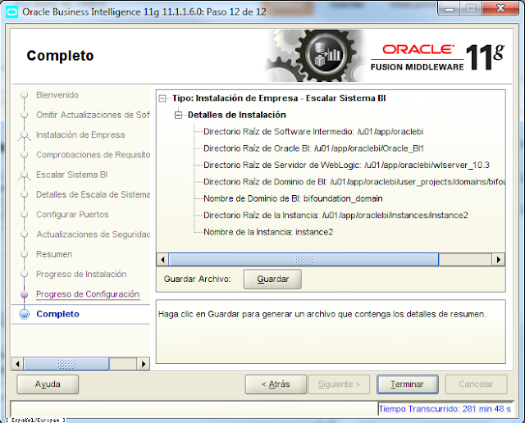Viewport: 525px width, 423px height.
Task: Select the Omitir Actualizaciones de Software step
Action: point(93,115)
